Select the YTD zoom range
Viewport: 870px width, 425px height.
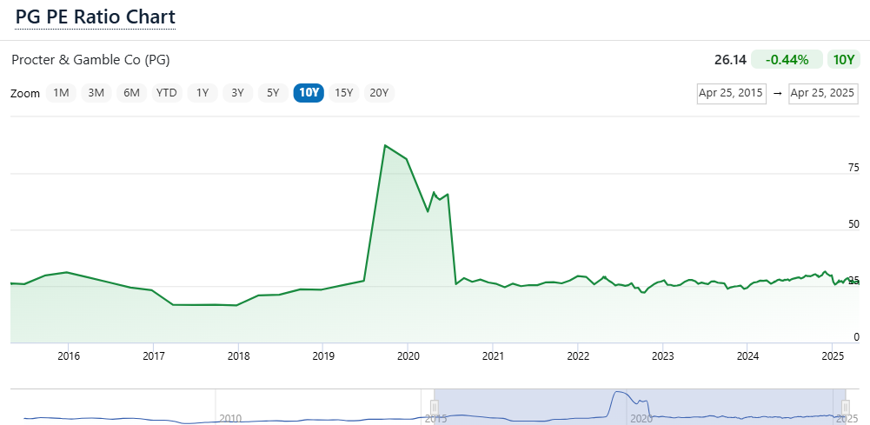(x=167, y=93)
